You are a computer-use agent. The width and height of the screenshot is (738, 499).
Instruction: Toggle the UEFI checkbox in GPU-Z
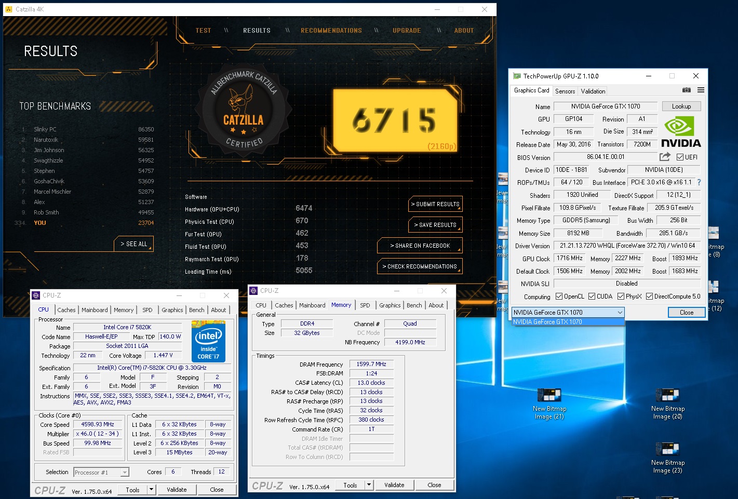pos(680,157)
